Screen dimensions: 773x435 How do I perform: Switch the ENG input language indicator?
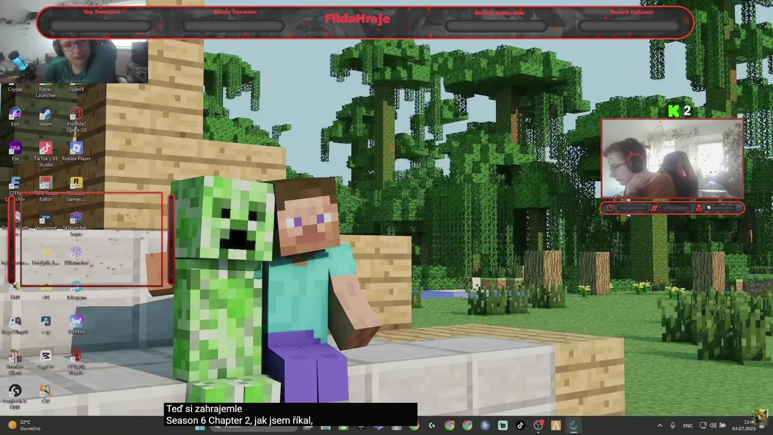[688, 425]
